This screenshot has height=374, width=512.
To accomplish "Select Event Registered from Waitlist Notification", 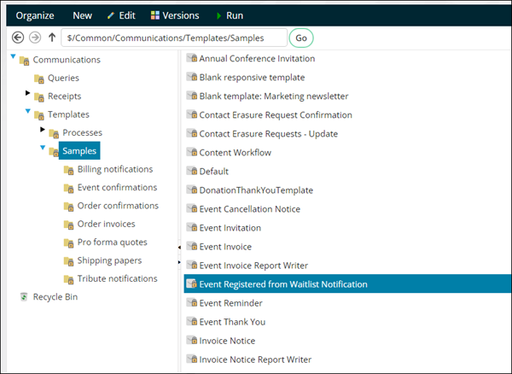I will (348, 283).
